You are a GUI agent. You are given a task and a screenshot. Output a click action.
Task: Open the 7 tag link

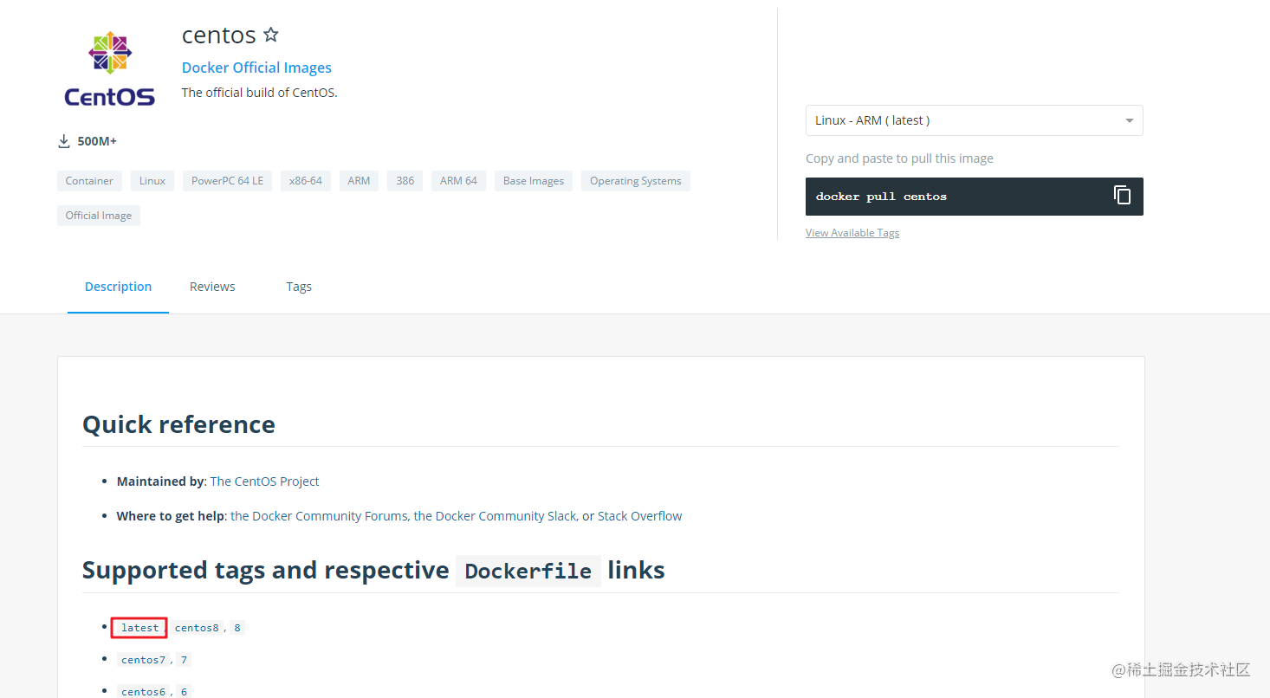coord(184,660)
